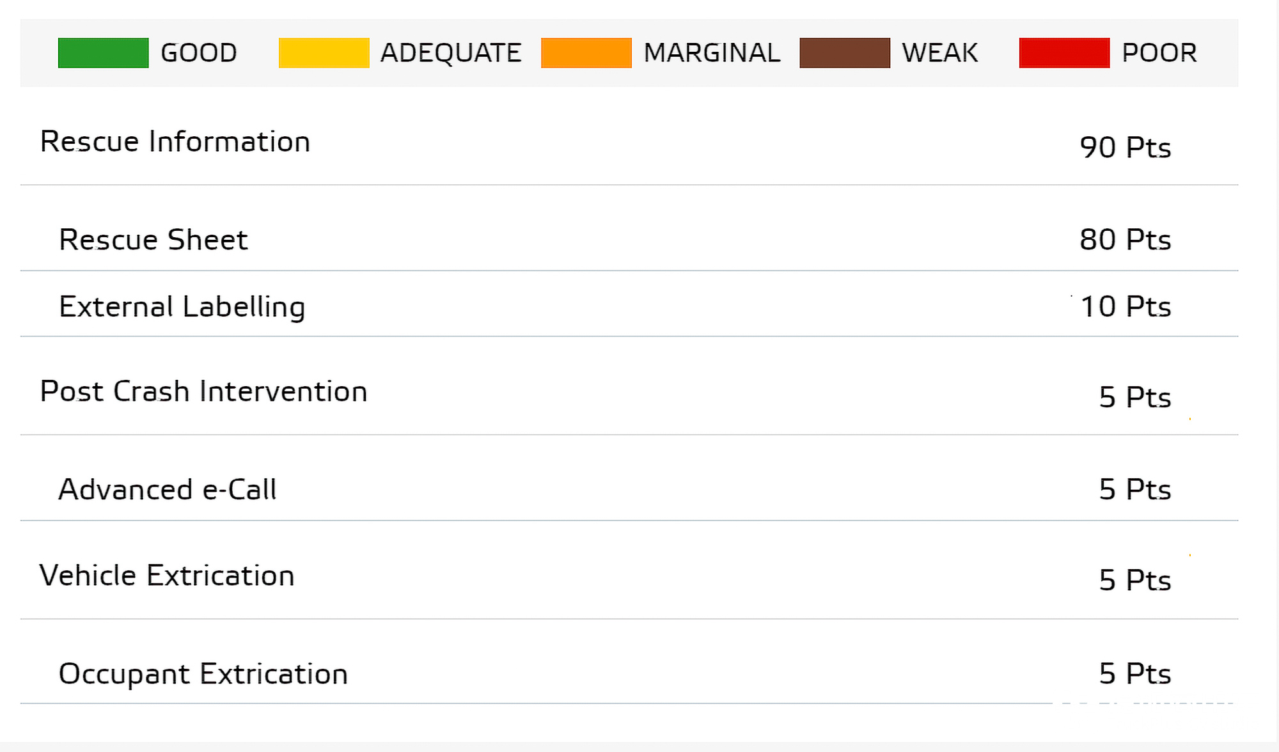Click the MARGINAL legend label text
This screenshot has height=752, width=1279.
pos(712,52)
